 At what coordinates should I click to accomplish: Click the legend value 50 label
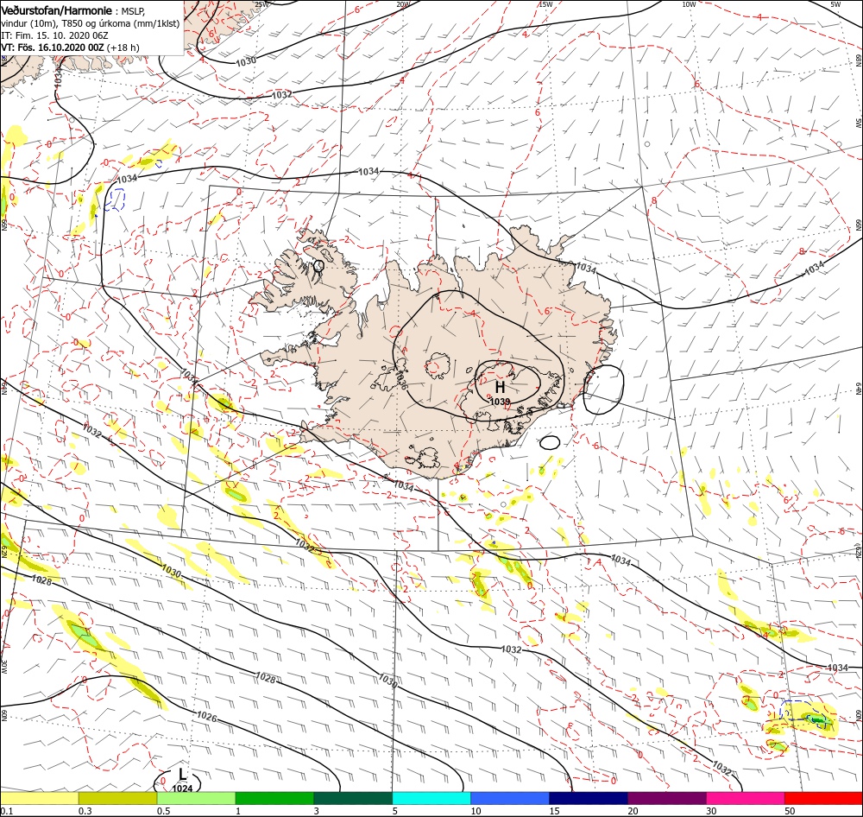(x=790, y=811)
